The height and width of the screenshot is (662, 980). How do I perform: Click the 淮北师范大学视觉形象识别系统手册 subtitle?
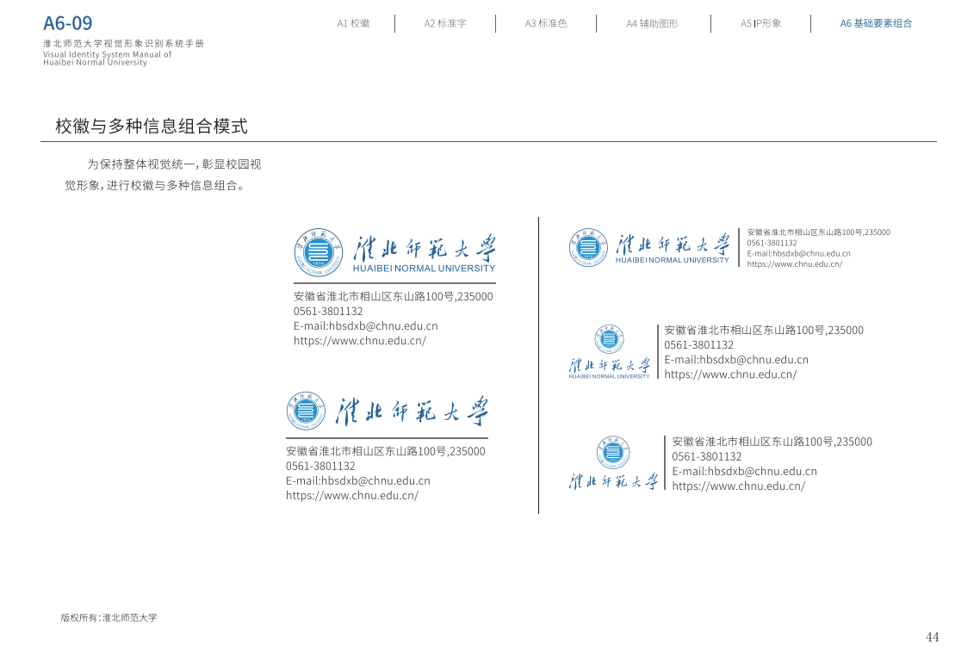123,44
